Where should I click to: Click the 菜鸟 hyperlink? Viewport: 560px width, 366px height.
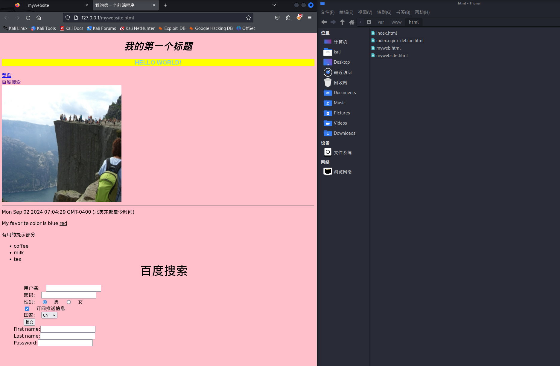coord(7,75)
